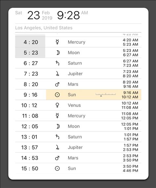Click the Mercury symbol at 11:08
This screenshot has width=156, height=188.
[57, 116]
